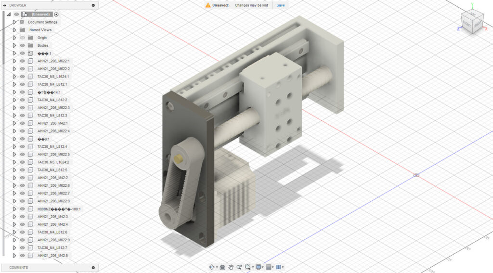Screen dimensions: 493x273
Task: Hide the Bodies folder via eye icon
Action: (x=22, y=45)
